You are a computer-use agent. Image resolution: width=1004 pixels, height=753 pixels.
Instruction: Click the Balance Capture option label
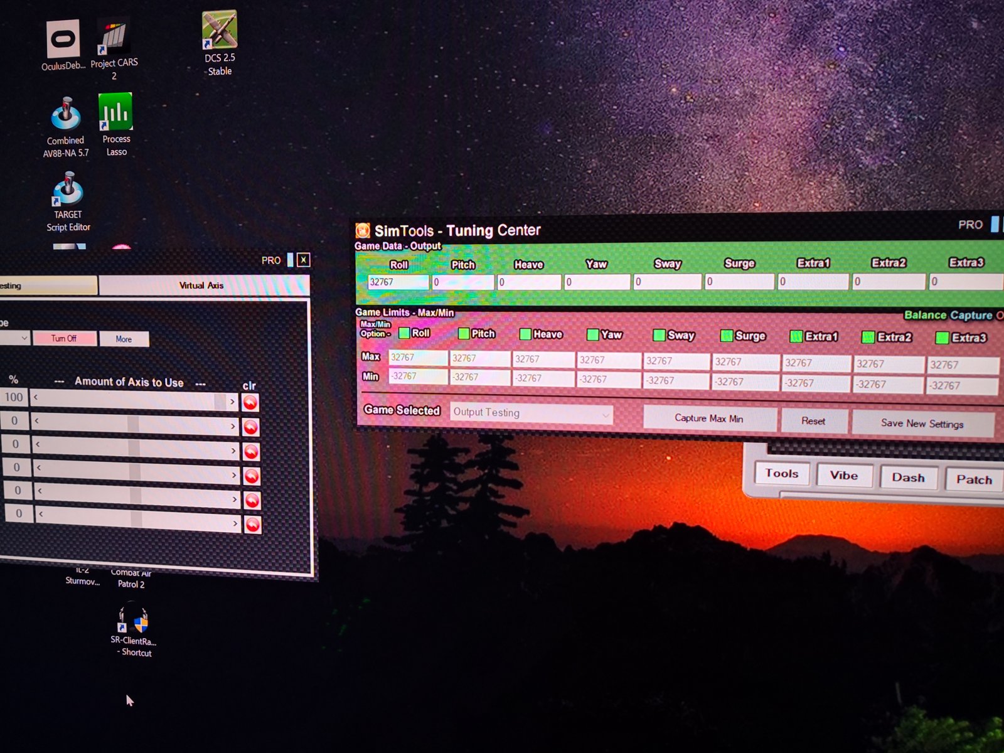[948, 315]
